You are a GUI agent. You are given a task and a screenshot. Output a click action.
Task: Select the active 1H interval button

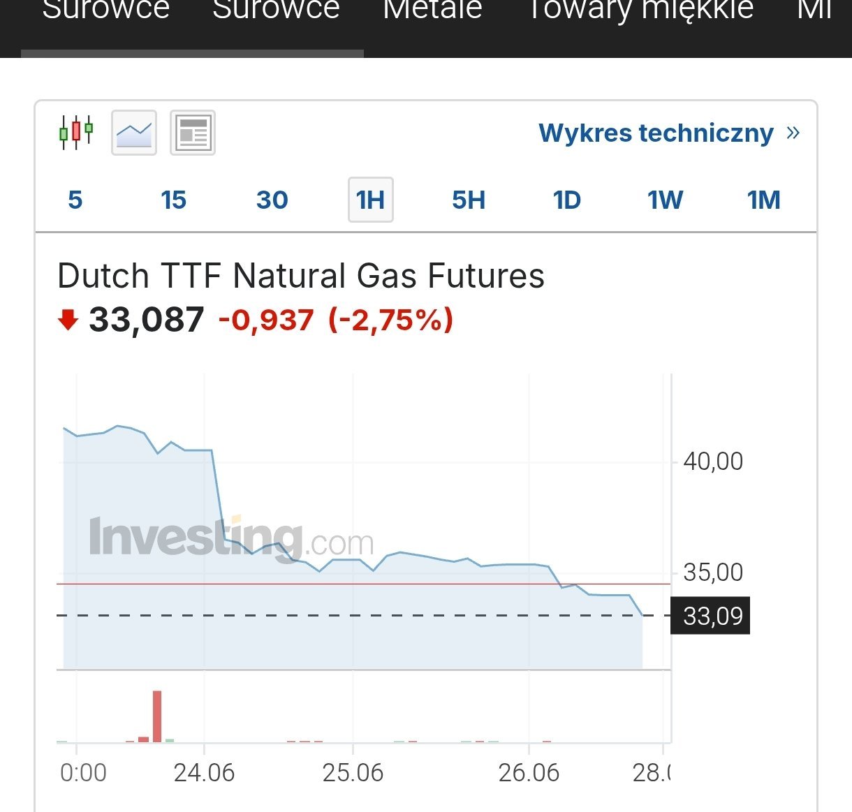(x=371, y=200)
